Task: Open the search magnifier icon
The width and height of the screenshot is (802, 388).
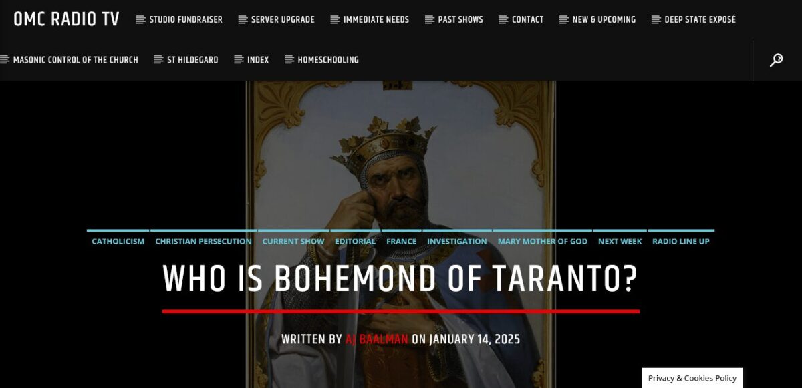Action: pos(776,60)
